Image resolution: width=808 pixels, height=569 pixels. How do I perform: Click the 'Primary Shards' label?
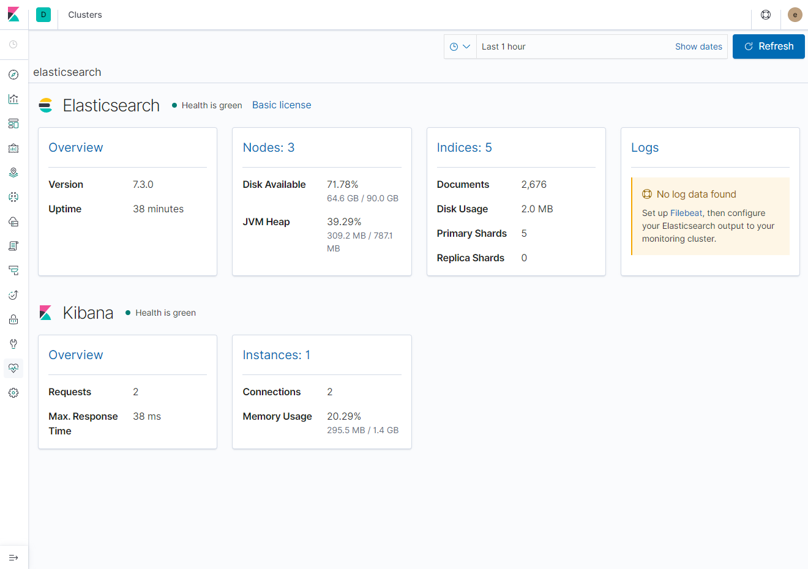click(x=472, y=233)
